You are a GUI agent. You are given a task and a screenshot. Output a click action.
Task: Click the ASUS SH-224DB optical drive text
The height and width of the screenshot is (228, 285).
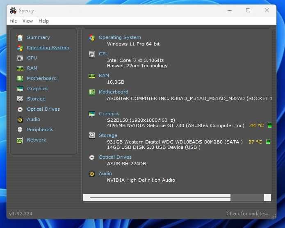click(x=126, y=164)
